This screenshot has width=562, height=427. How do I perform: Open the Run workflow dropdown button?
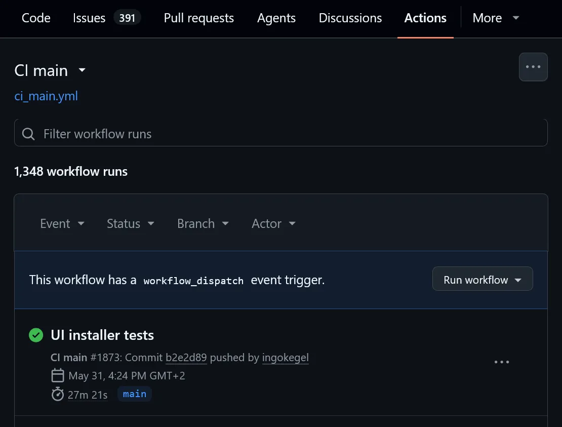[483, 279]
